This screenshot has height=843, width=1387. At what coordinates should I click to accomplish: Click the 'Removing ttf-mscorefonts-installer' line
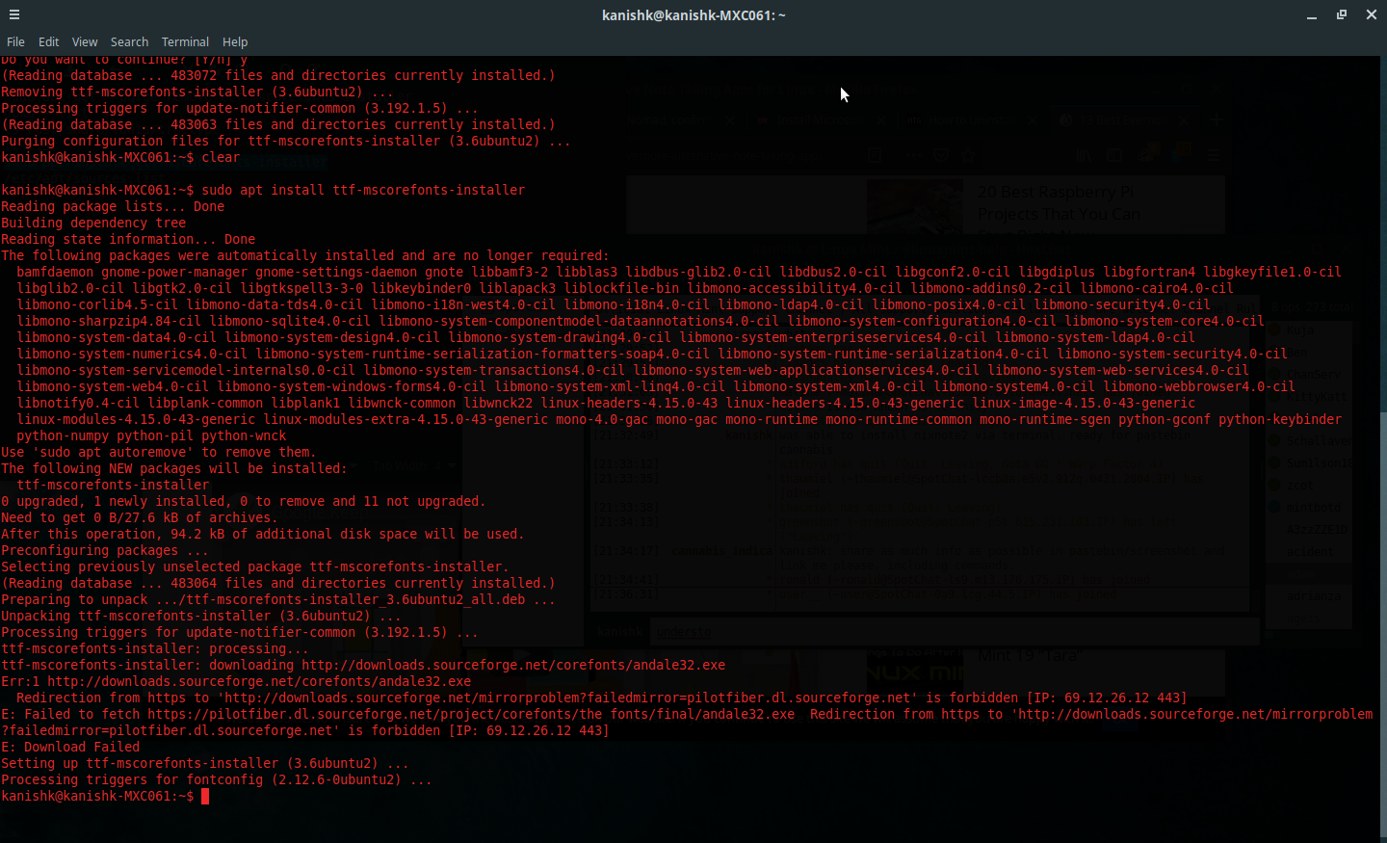click(197, 92)
